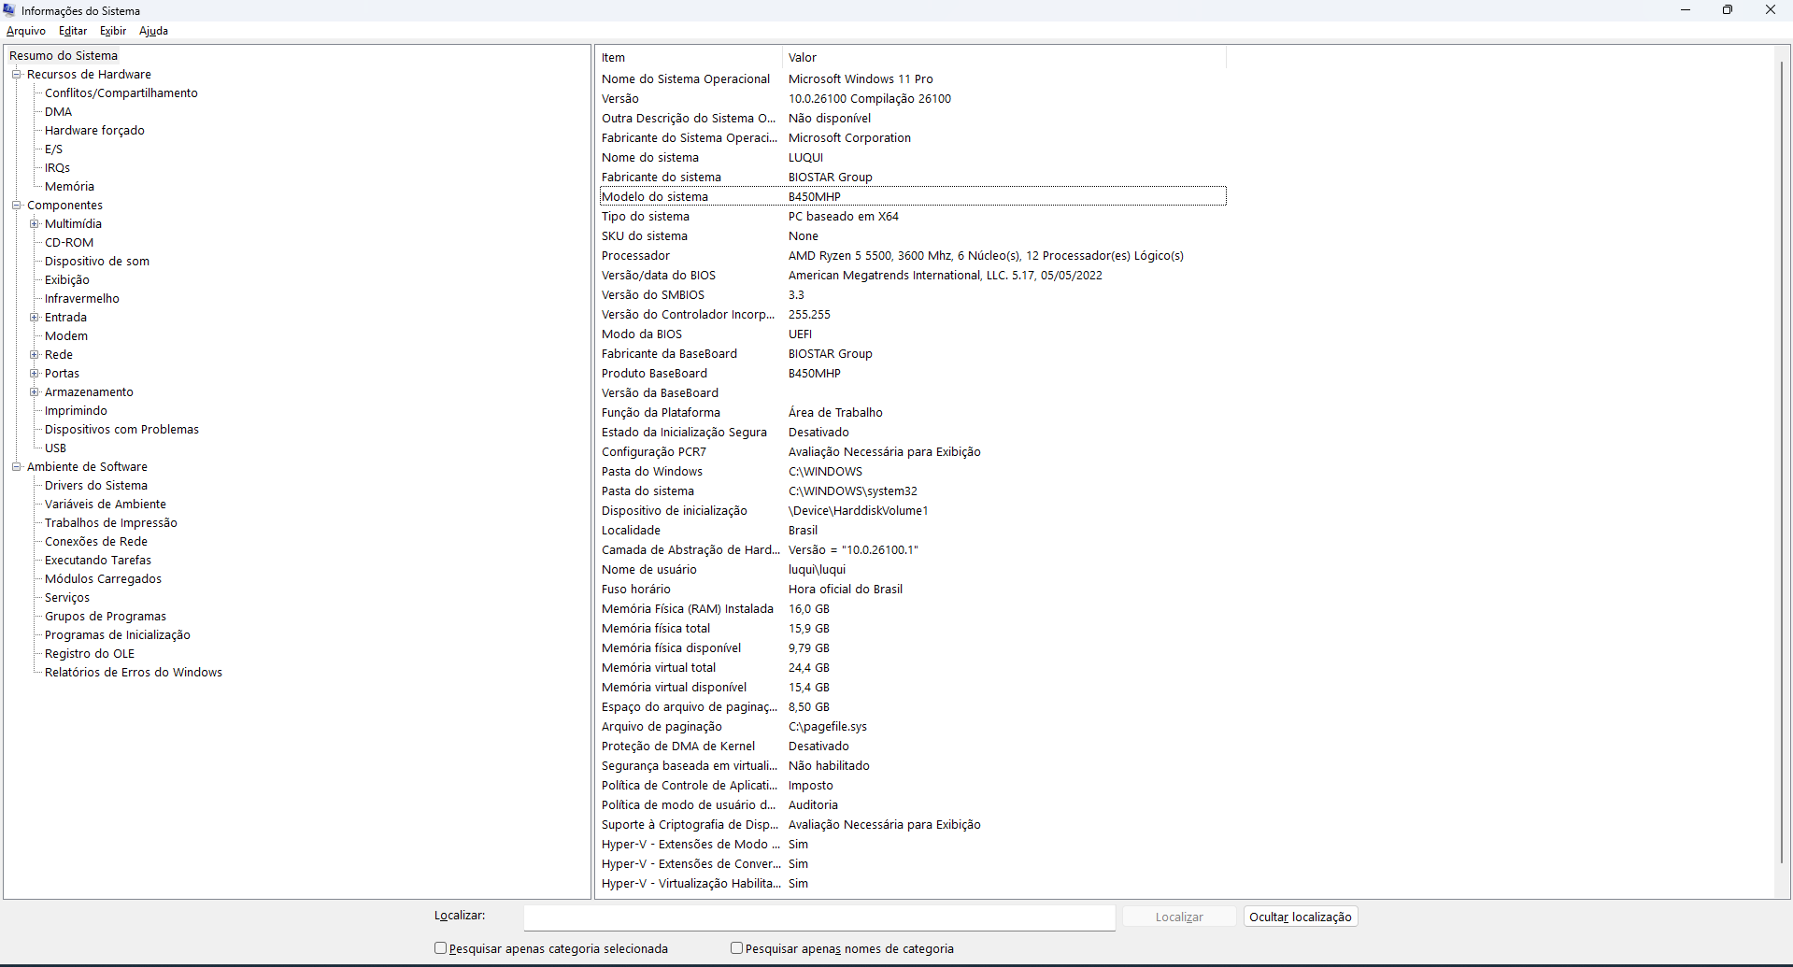Viewport: 1793px width, 967px height.
Task: Select the USB tree item
Action: pos(55,448)
